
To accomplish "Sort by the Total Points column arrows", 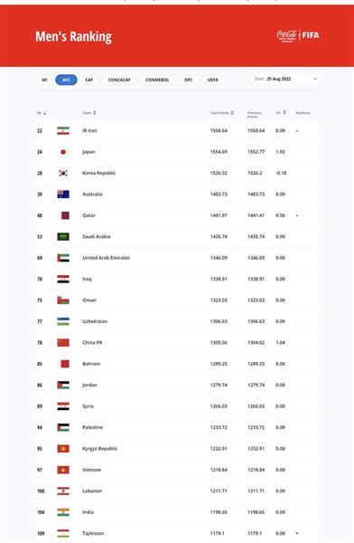I will [x=232, y=113].
